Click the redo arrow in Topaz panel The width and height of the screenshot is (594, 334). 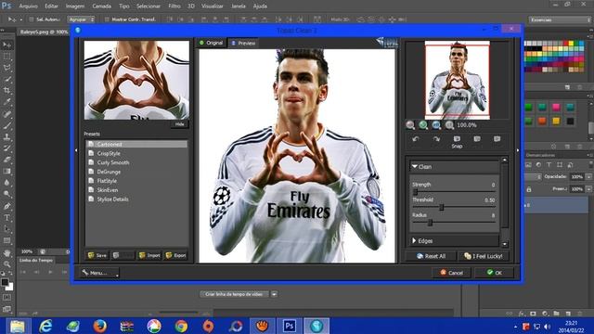point(436,139)
